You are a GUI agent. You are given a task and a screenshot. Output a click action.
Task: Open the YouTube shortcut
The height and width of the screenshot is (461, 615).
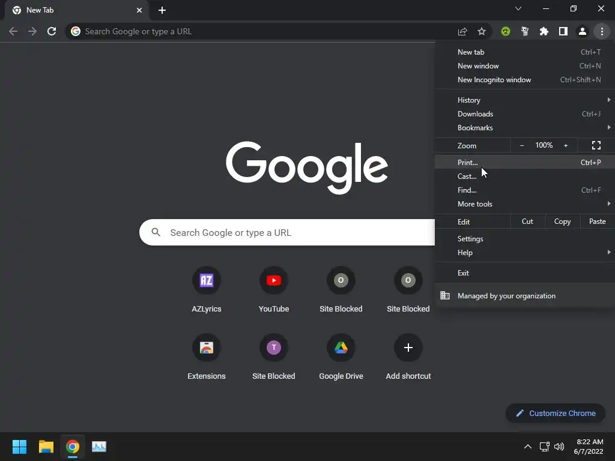tap(274, 289)
